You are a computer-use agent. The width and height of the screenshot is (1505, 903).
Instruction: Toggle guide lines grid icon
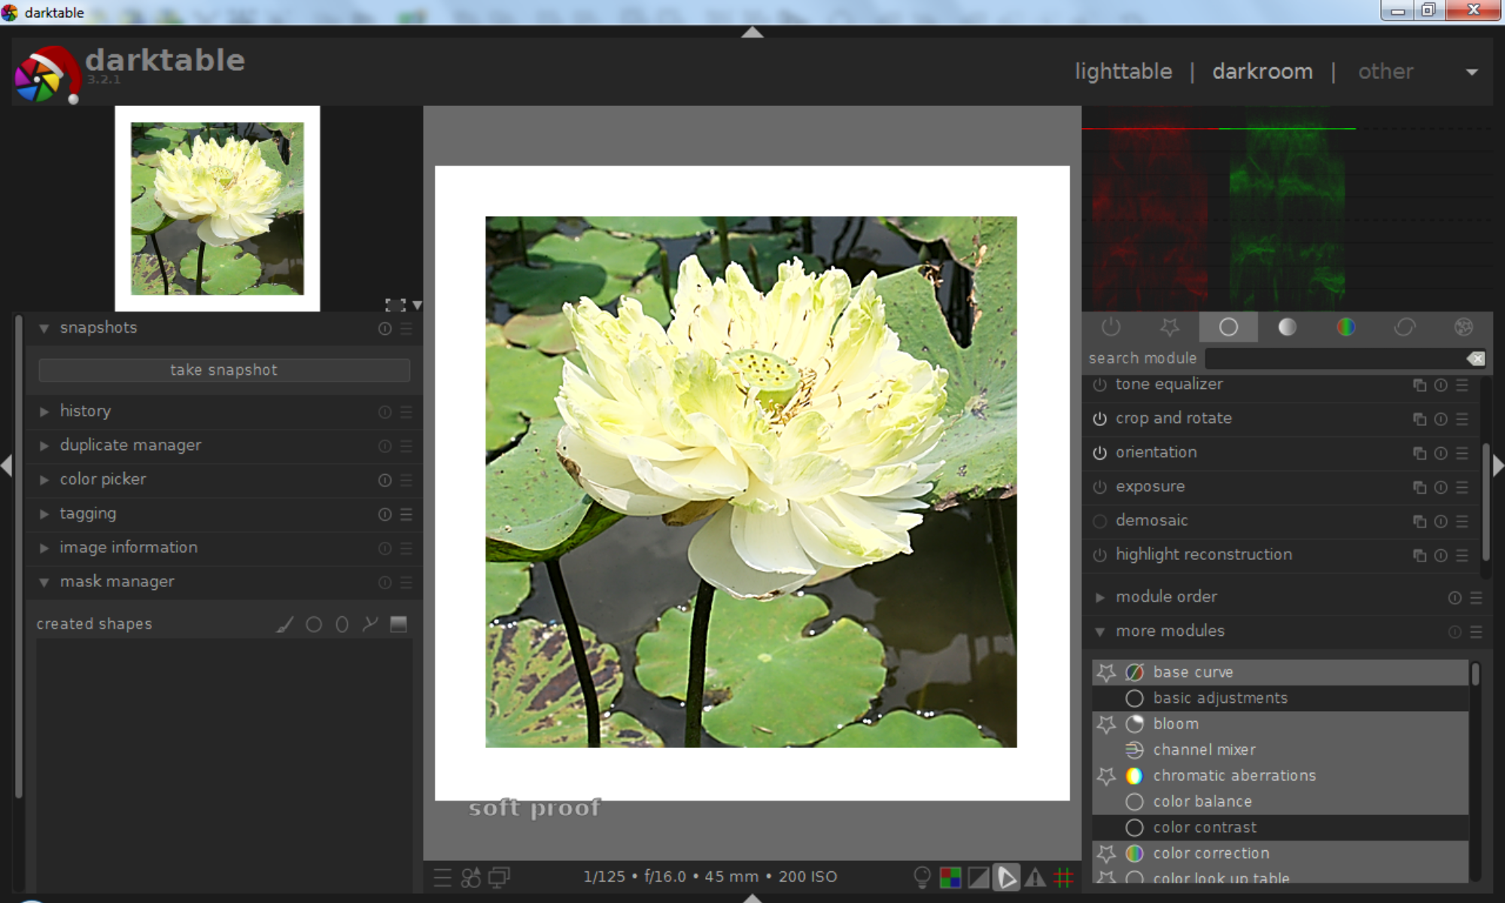(x=1063, y=877)
